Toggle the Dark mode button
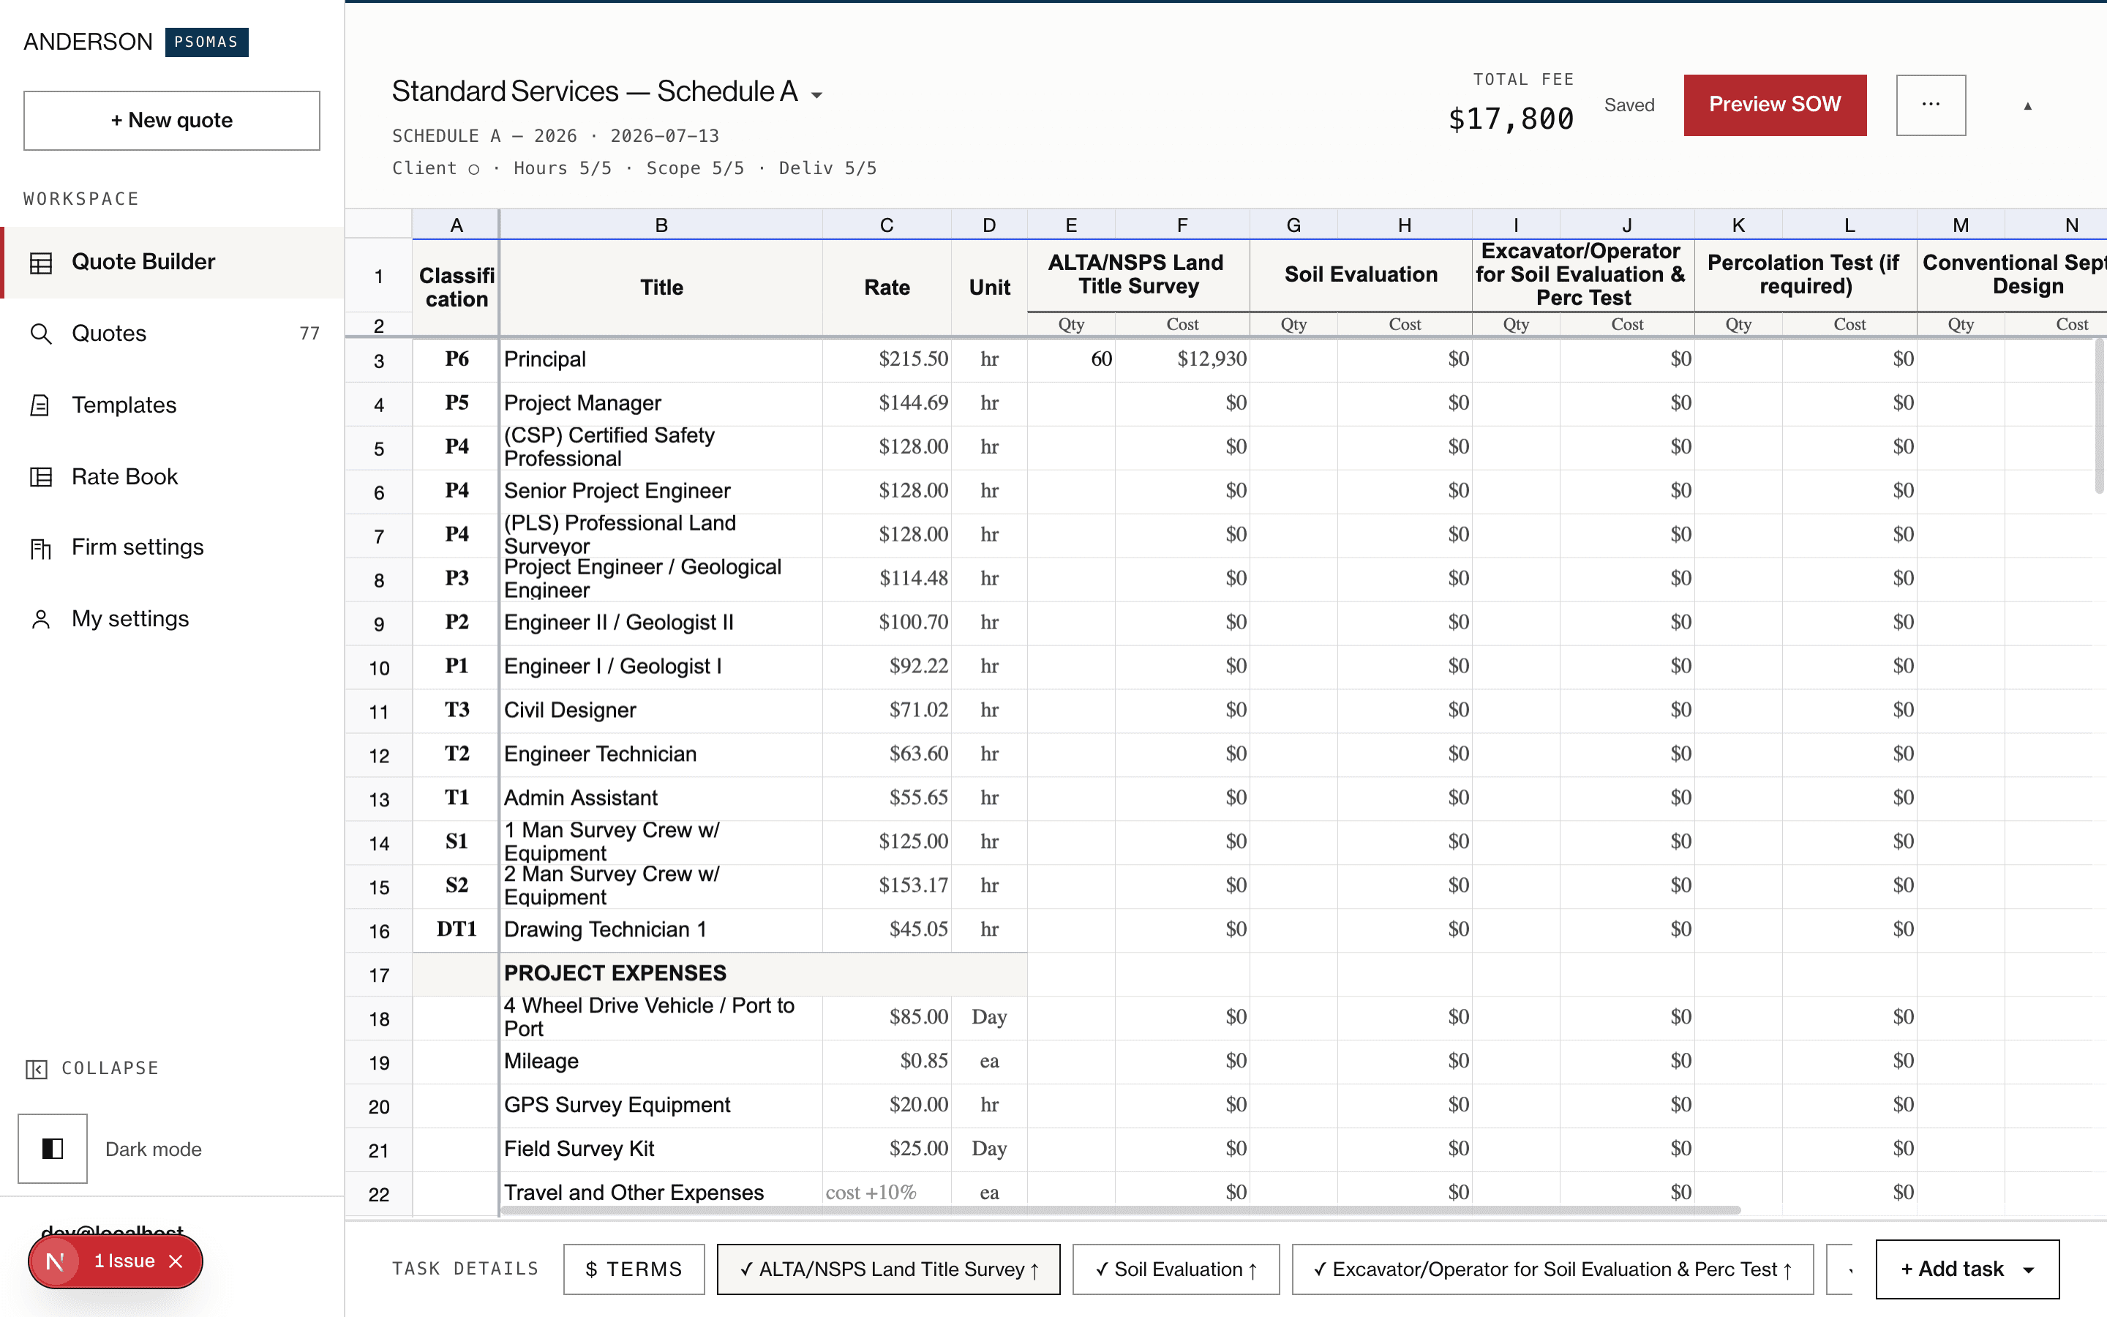The width and height of the screenshot is (2107, 1317). click(53, 1148)
